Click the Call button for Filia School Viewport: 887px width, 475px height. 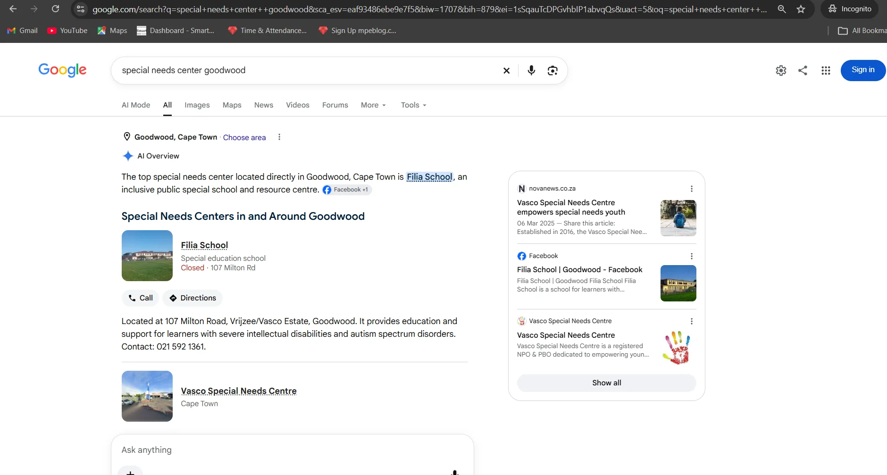(x=140, y=298)
